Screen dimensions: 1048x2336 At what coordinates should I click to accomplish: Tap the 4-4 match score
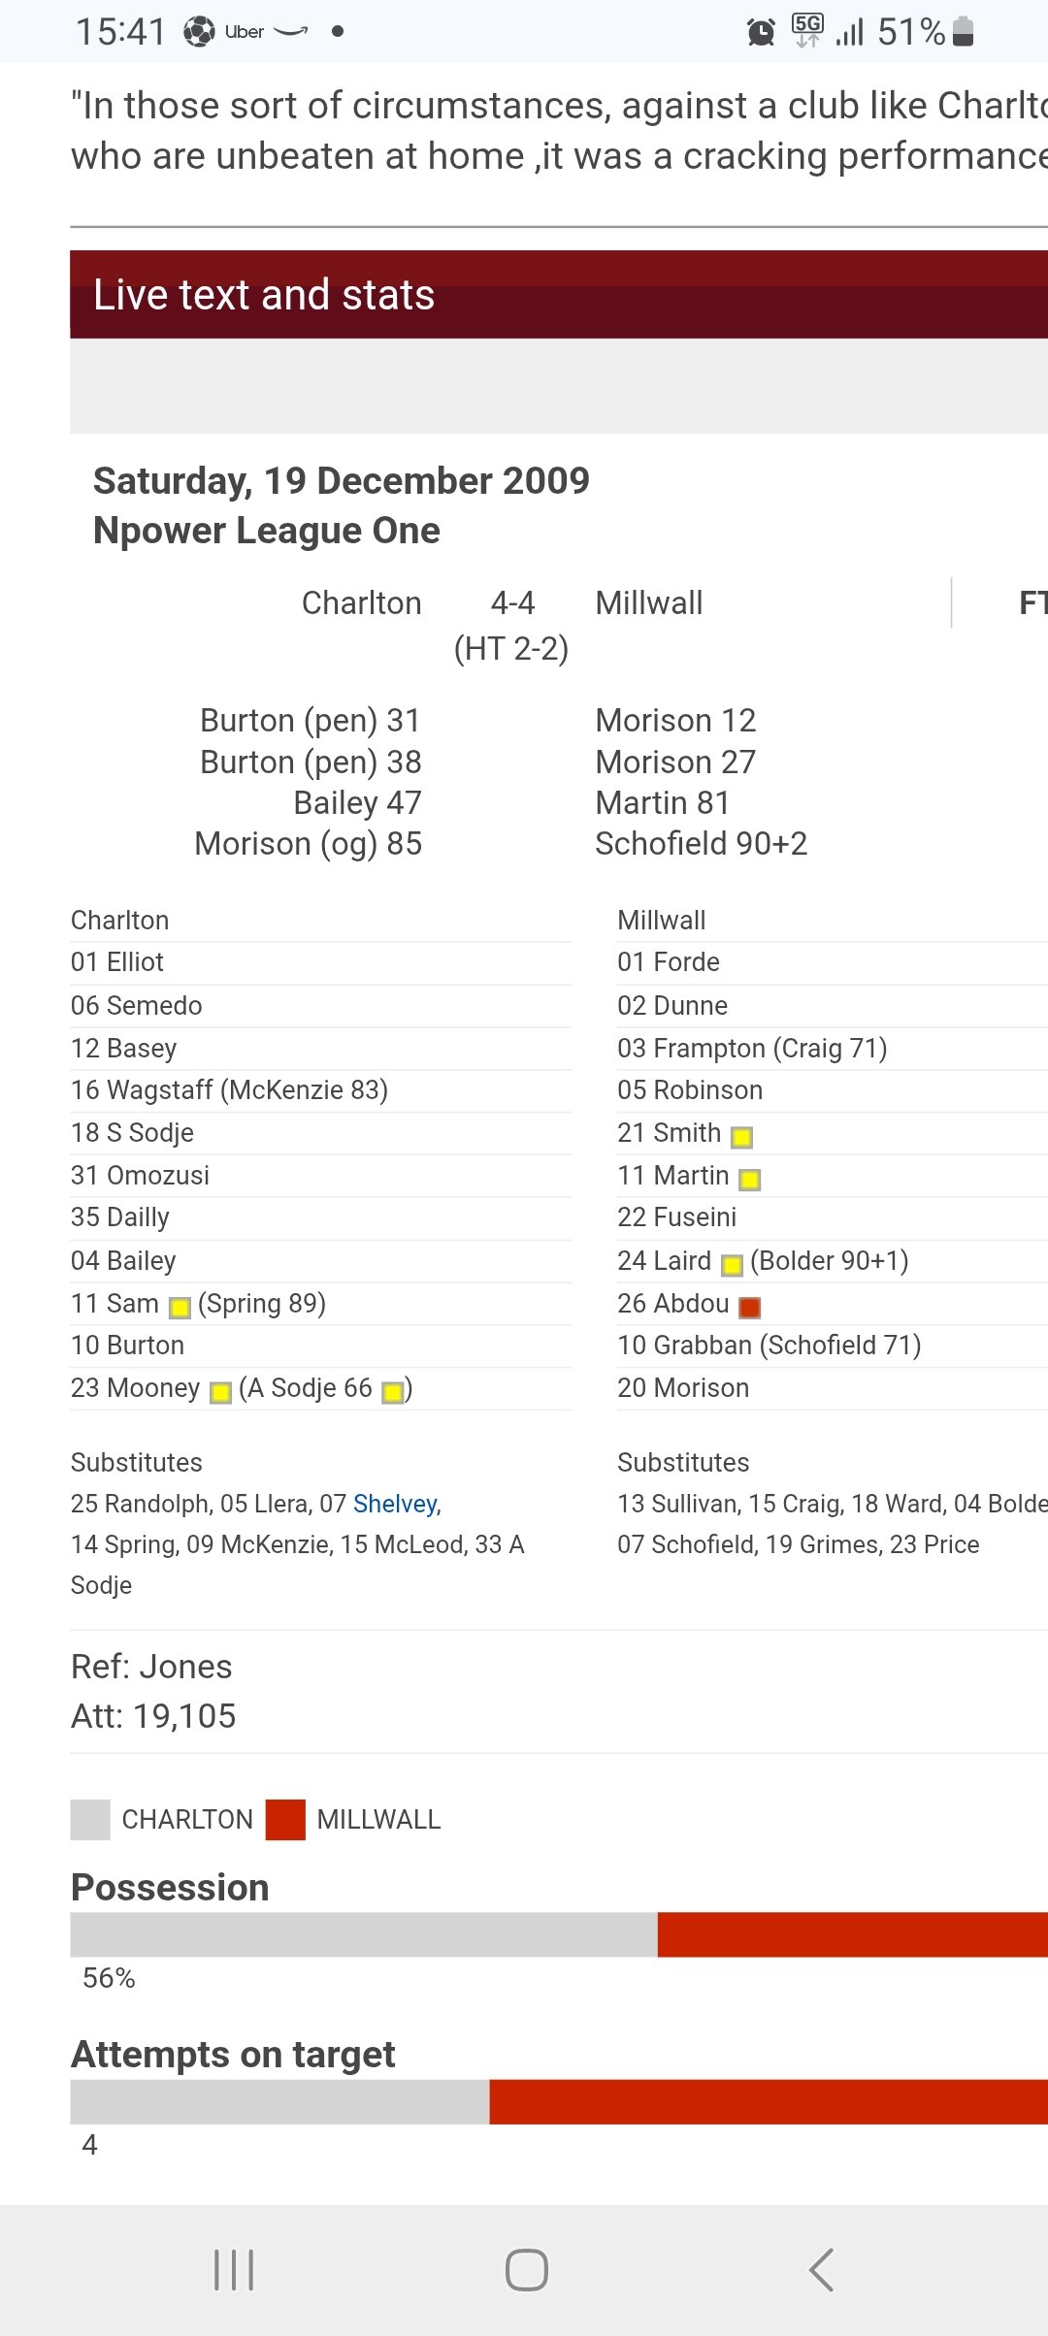[512, 603]
